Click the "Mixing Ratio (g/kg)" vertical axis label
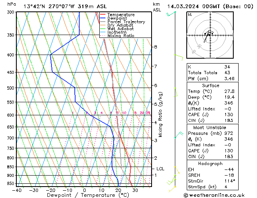Screen dimensions: 257x198 point(160,114)
